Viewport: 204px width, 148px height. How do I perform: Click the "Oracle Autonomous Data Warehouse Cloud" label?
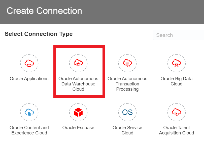coord(78,84)
